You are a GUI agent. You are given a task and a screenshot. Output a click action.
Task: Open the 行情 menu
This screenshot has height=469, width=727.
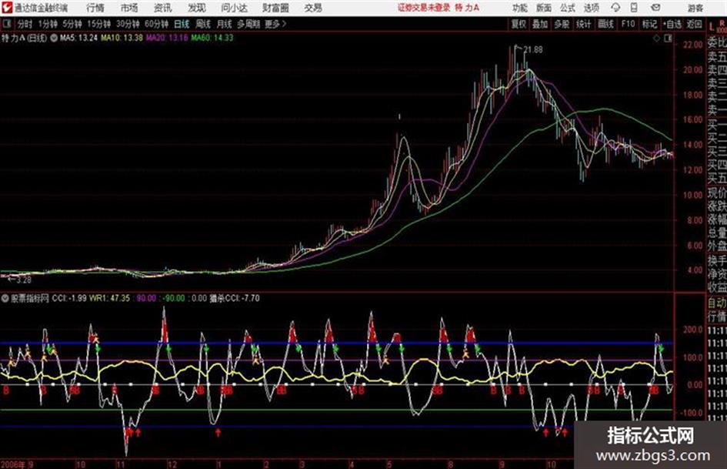95,8
